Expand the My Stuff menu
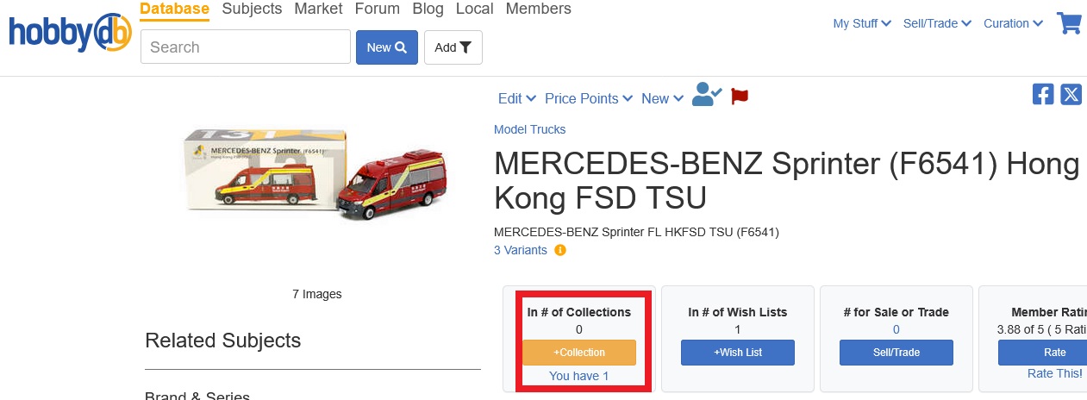Viewport: 1087px width, 400px height. pos(861,23)
